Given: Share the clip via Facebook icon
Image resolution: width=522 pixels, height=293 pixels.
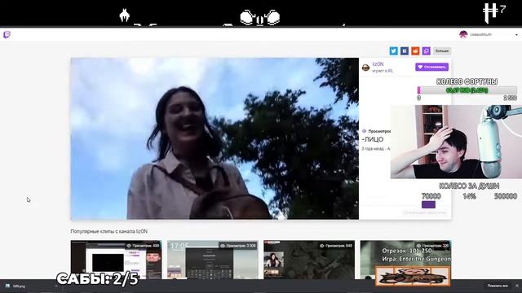Looking at the screenshot, I should click(x=405, y=50).
